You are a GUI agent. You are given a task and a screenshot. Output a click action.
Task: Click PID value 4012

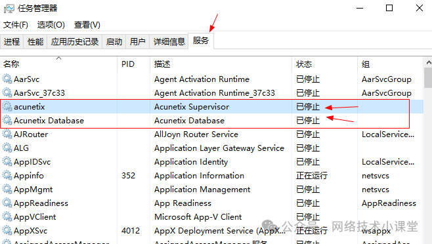(131, 231)
